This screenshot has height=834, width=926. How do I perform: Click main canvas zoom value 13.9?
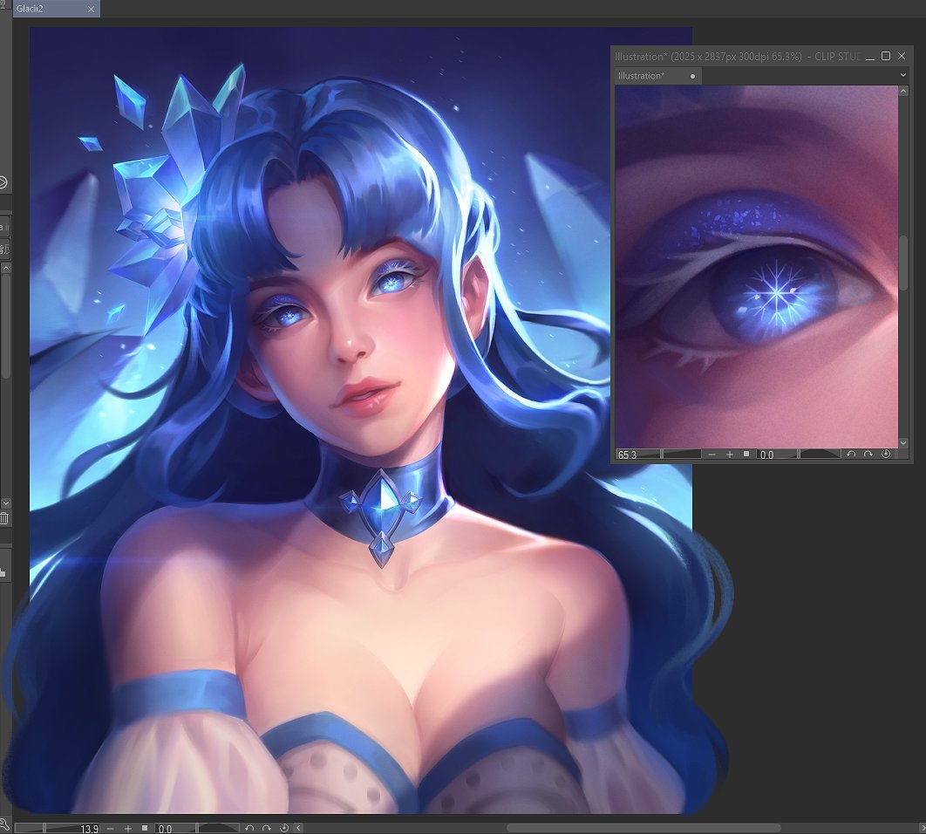(x=89, y=829)
